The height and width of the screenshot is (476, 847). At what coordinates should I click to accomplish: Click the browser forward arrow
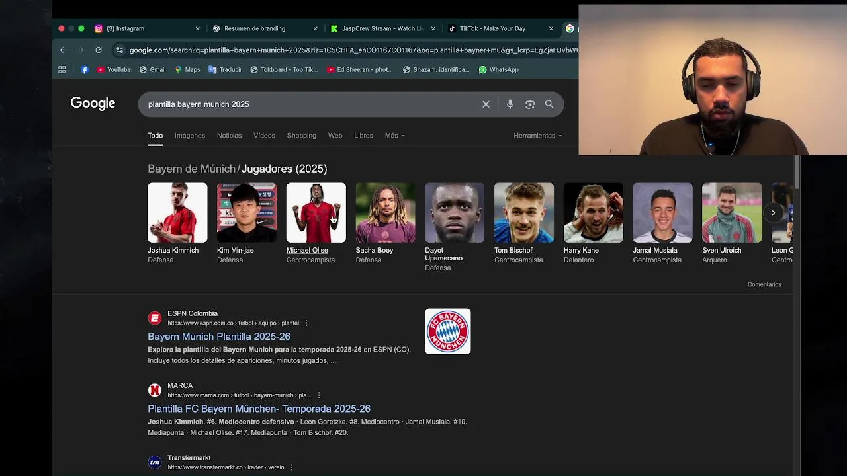click(x=81, y=50)
